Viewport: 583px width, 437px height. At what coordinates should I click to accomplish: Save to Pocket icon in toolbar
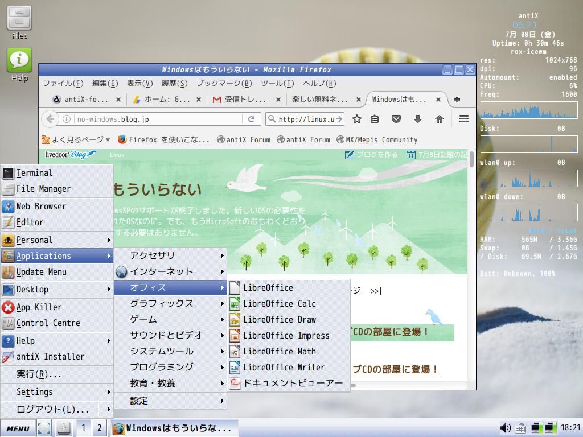[x=396, y=119]
